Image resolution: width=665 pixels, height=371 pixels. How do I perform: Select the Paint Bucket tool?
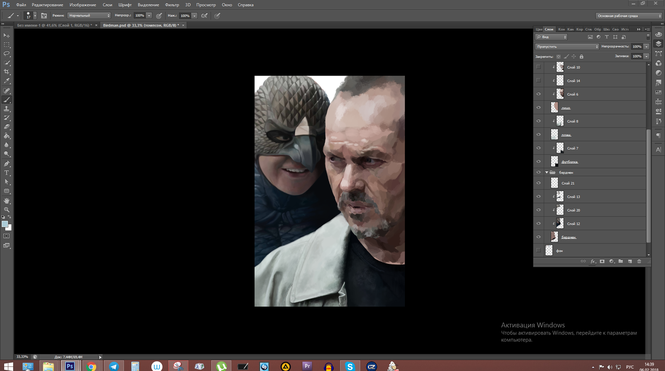tap(7, 136)
